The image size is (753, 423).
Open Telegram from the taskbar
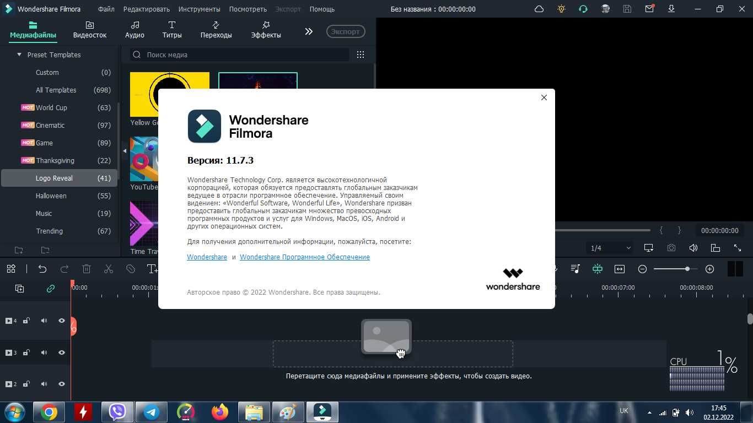click(x=151, y=412)
